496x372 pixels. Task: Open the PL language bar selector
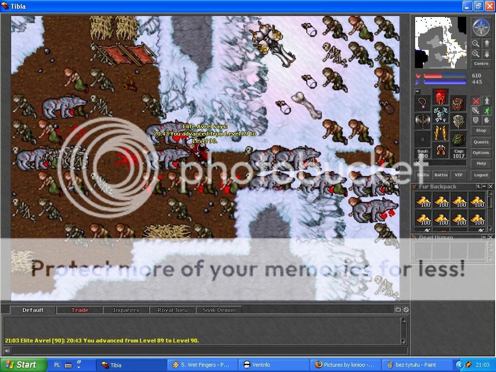(57, 365)
